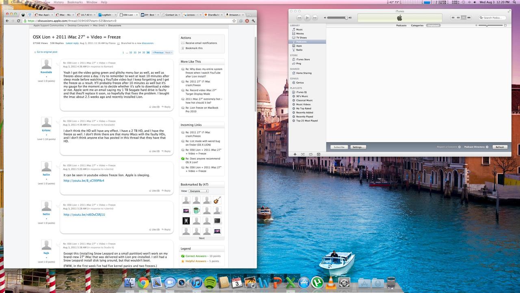Select the Top 25 Most Played playlist
Image resolution: width=520 pixels, height=293 pixels.
[x=308, y=120]
